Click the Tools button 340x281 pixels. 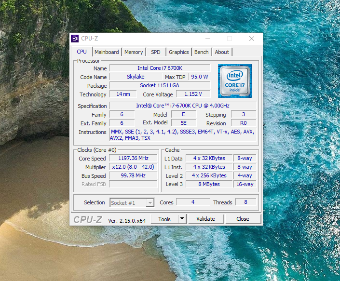tap(164, 219)
